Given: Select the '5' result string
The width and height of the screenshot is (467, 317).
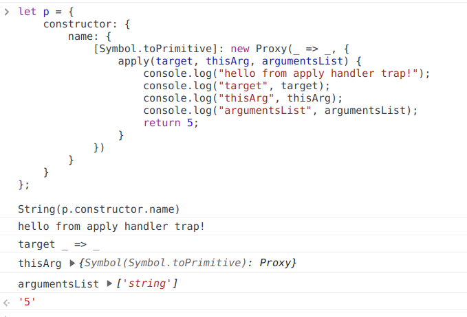Looking at the screenshot, I should (27, 303).
